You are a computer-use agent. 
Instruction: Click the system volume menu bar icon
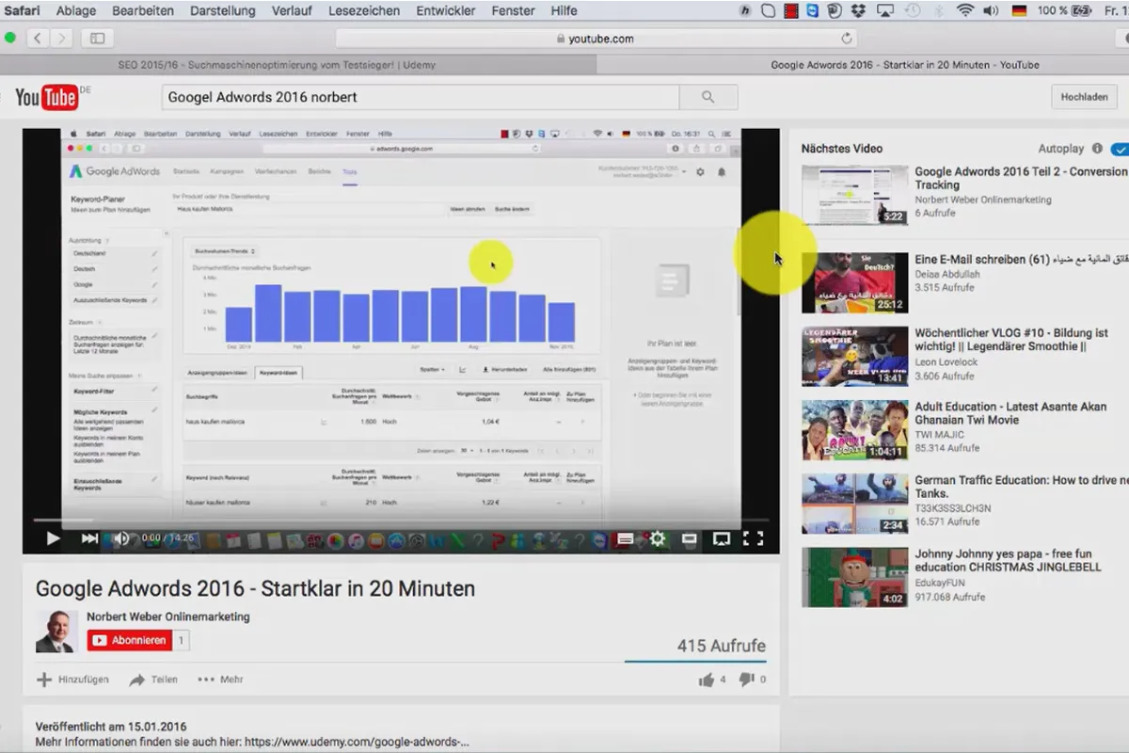point(992,11)
